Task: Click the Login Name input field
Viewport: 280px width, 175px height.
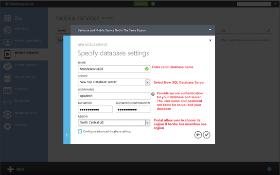Action: pyautogui.click(x=114, y=96)
